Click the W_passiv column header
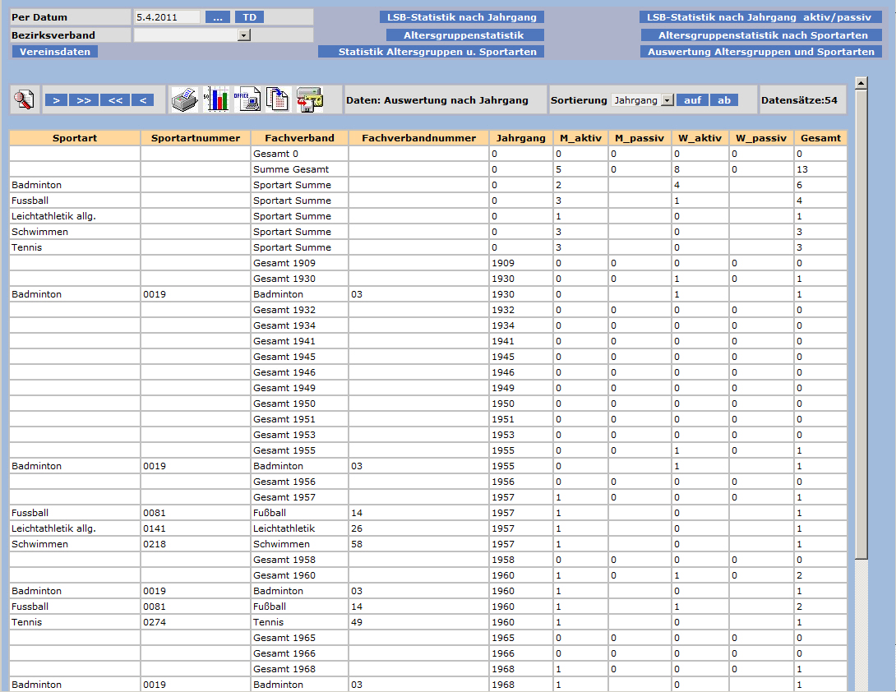896x692 pixels. coord(761,138)
